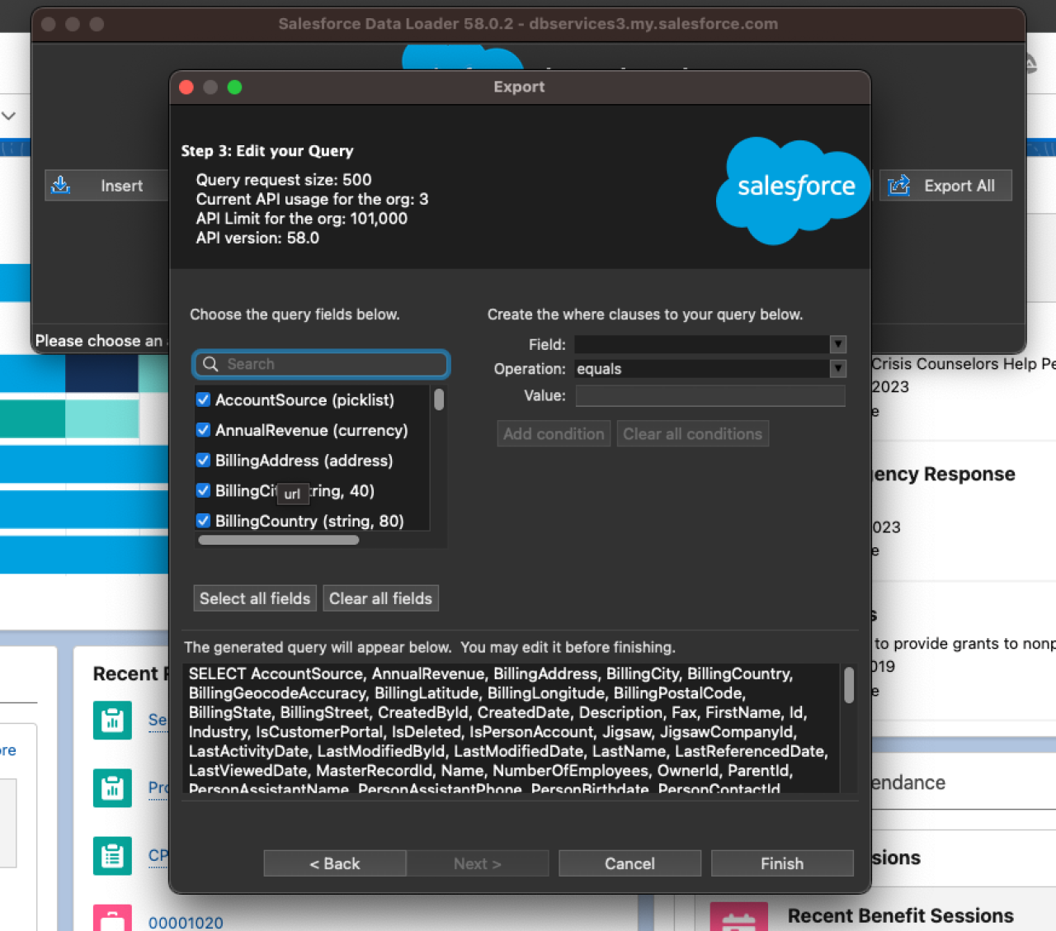
Task: Click the field list vertical scrollbar
Action: 439,399
